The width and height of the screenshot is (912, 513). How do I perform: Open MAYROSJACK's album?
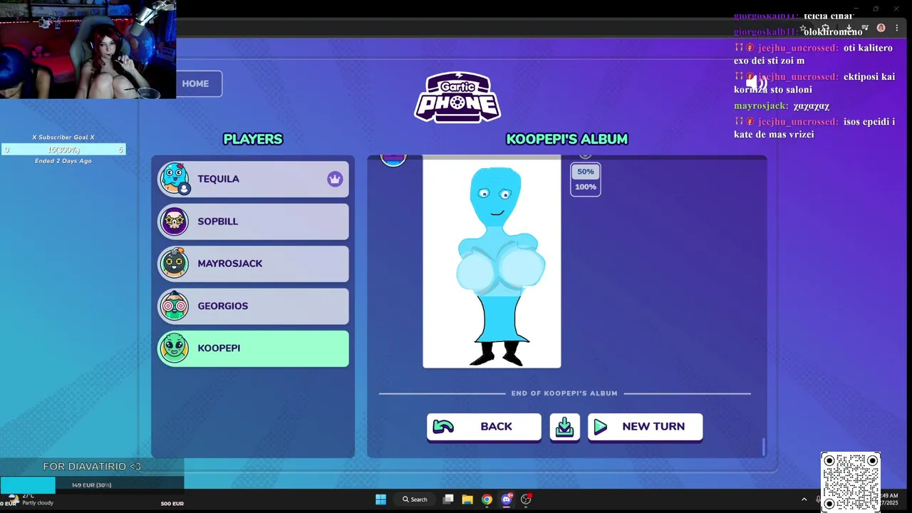point(253,264)
